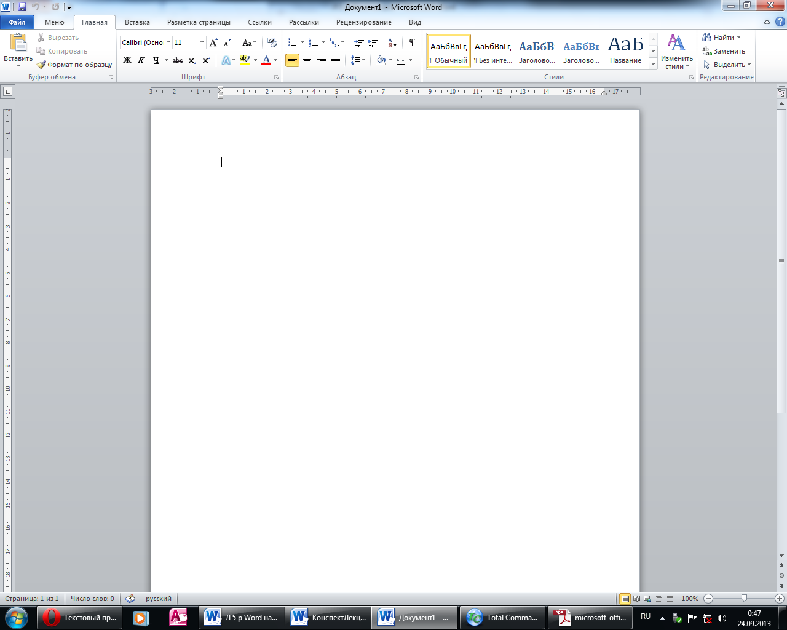This screenshot has width=787, height=630.
Task: Click the Undo arrow in Quick Access Toolbar
Action: point(36,7)
